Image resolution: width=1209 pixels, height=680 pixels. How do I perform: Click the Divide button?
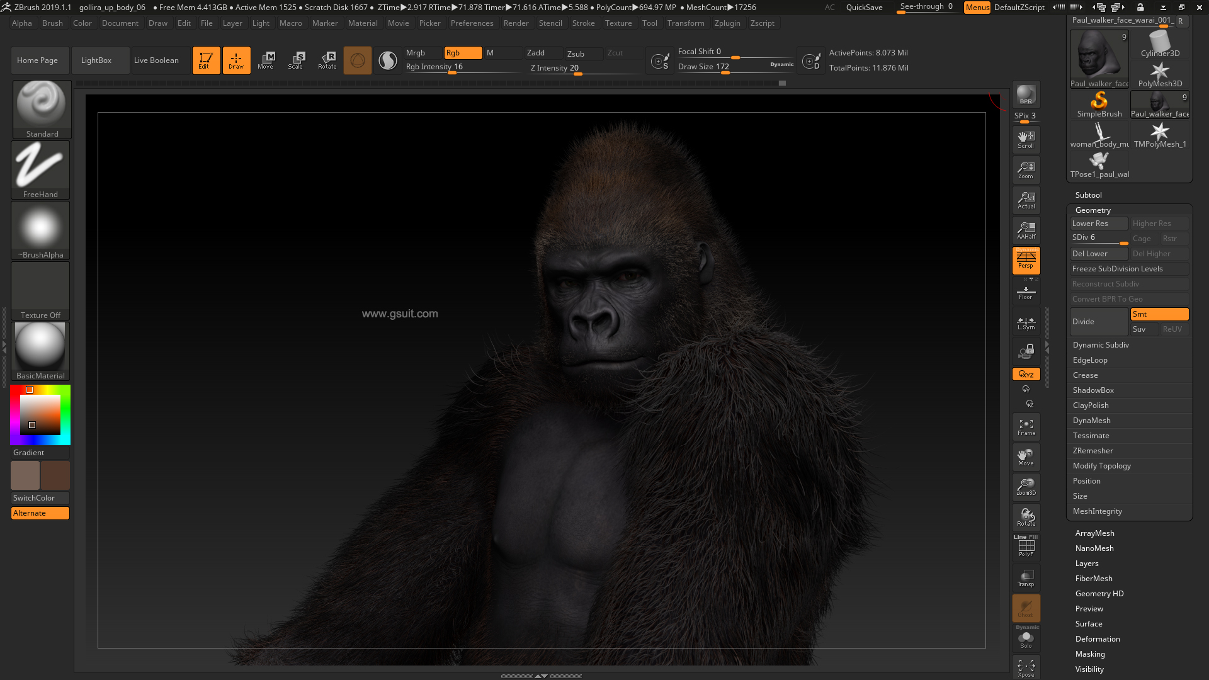point(1099,322)
